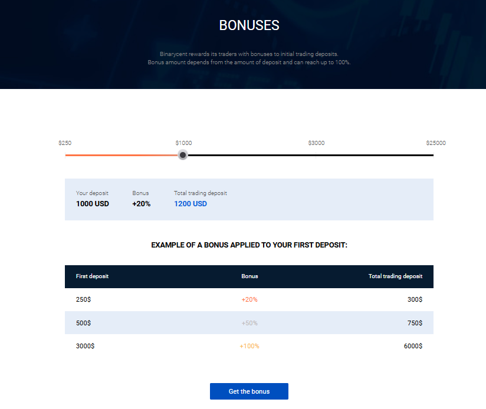This screenshot has height=409, width=486.
Task: Click the BONUSES page heading
Action: click(x=249, y=25)
